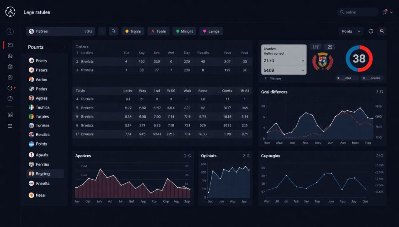Click the G icon with red dot
This screenshot has height=227, width=399.
[x=10, y=88]
